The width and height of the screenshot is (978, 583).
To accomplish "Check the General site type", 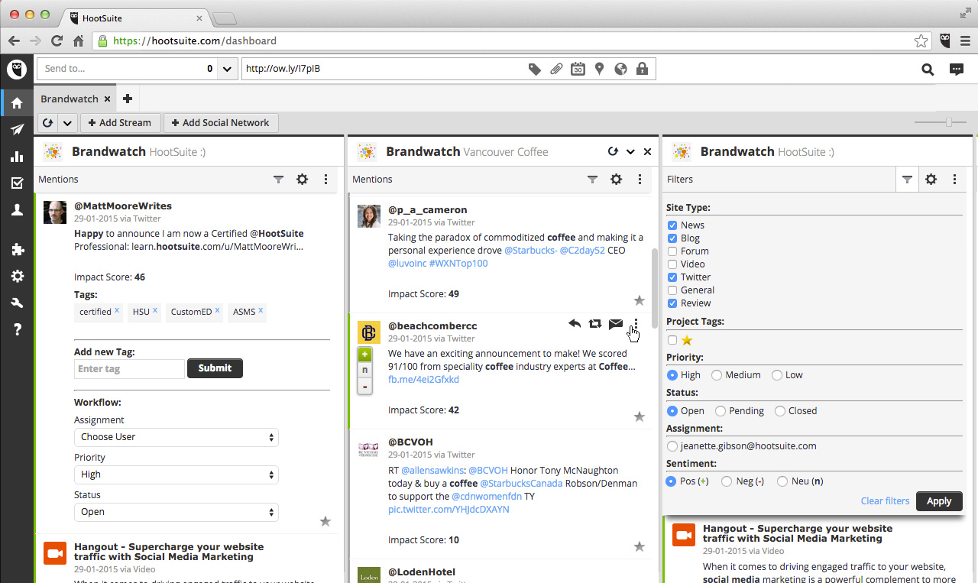I will (672, 290).
